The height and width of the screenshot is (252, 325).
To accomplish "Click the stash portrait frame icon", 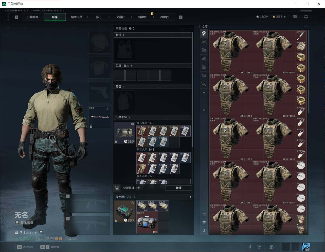I will click(x=204, y=214).
